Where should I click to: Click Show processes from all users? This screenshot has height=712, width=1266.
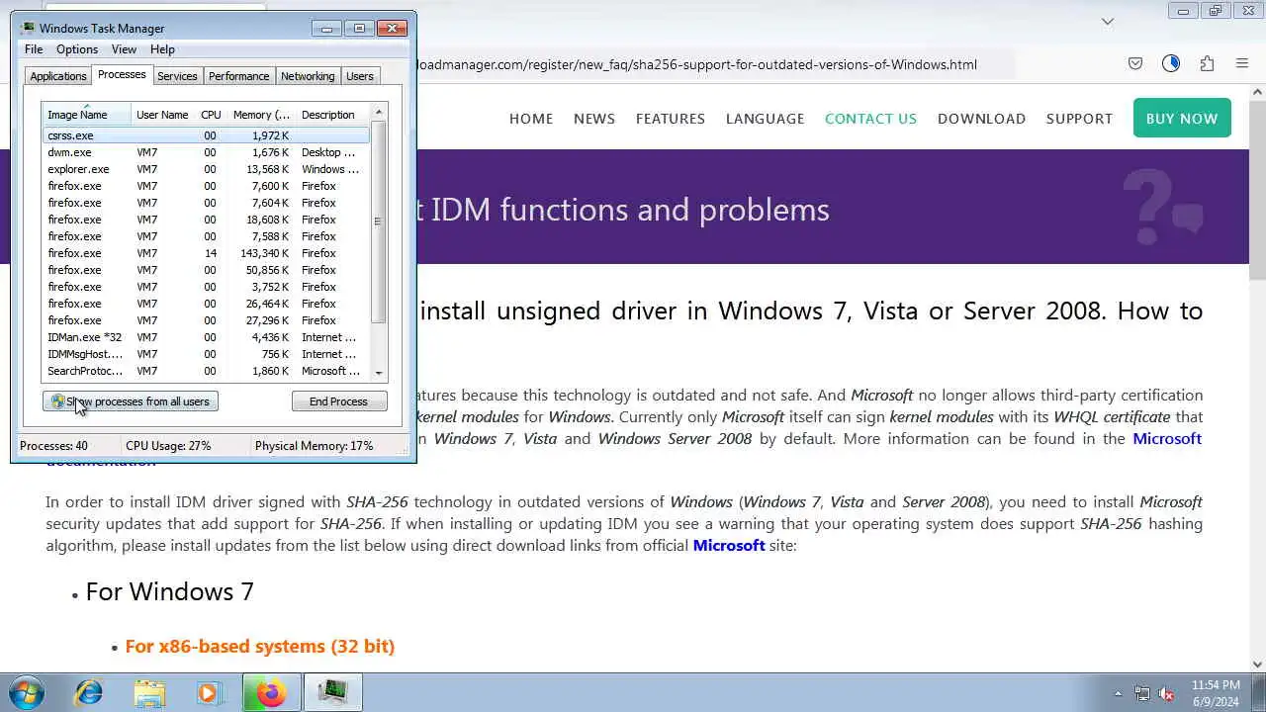[131, 401]
